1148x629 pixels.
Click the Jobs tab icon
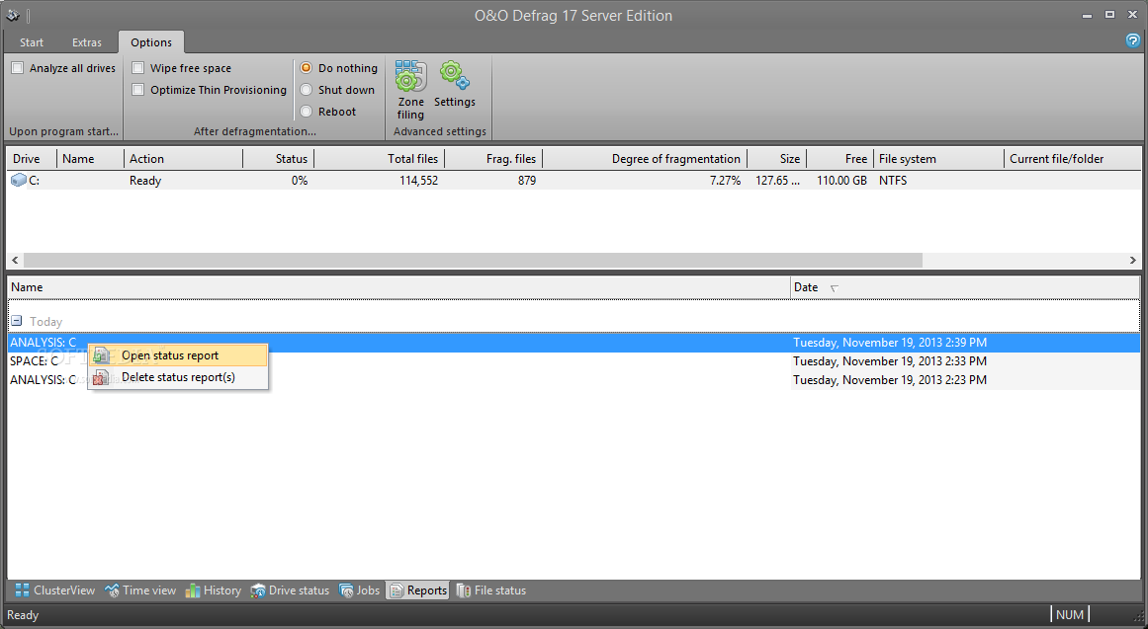(x=346, y=590)
